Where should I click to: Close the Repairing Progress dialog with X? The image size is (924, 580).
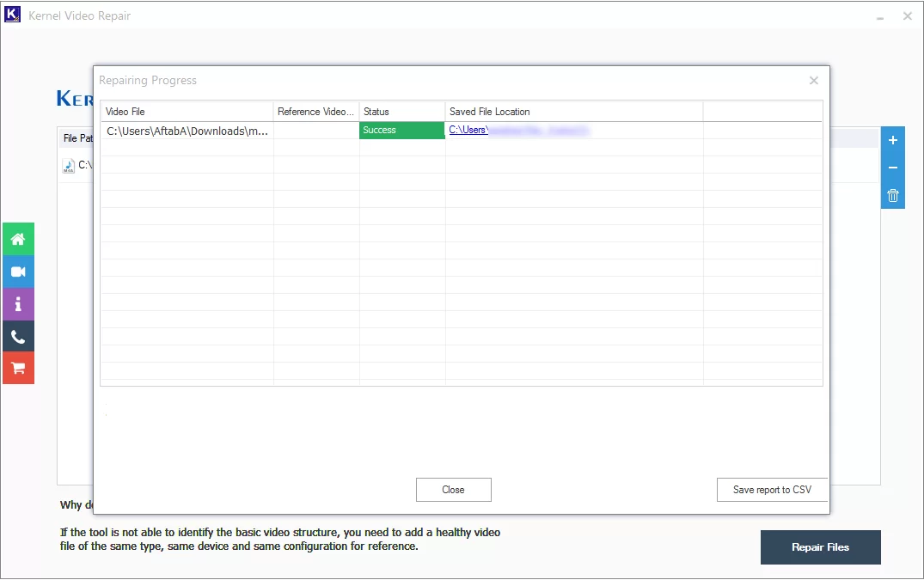coord(814,81)
